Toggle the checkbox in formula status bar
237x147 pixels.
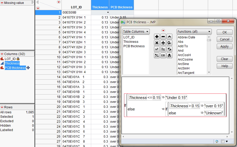point(223,141)
